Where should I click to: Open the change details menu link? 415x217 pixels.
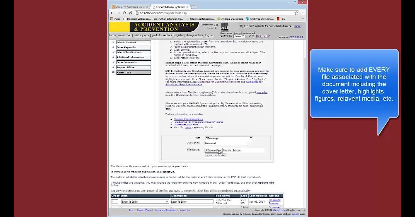194,35
